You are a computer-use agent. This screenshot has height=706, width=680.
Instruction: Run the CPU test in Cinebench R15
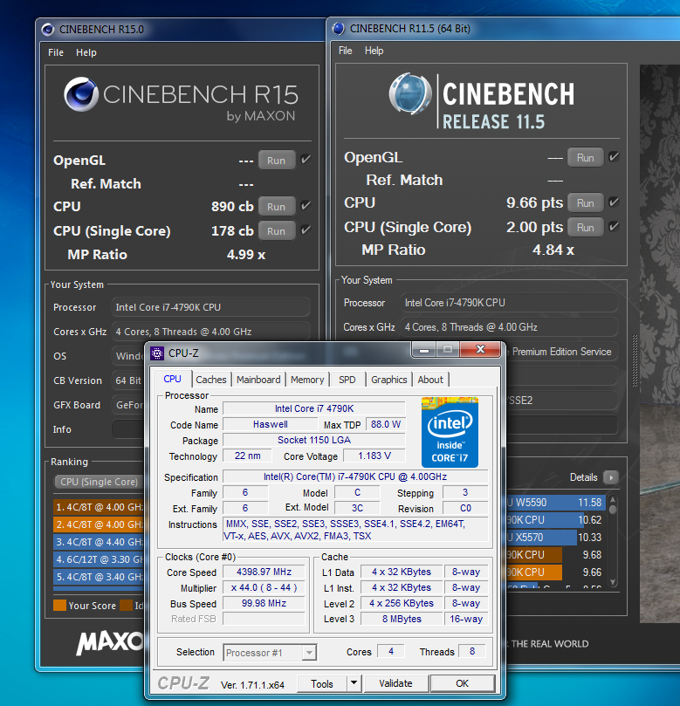[x=277, y=207]
